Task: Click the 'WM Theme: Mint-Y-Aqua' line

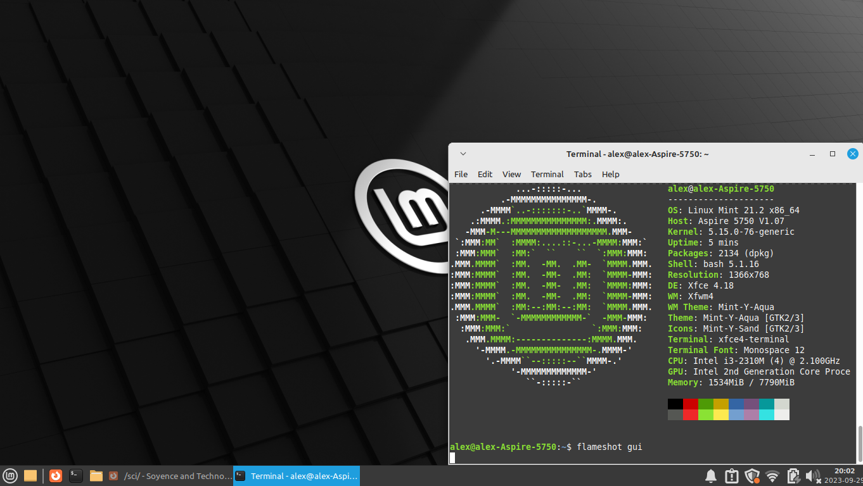Action: (721, 307)
